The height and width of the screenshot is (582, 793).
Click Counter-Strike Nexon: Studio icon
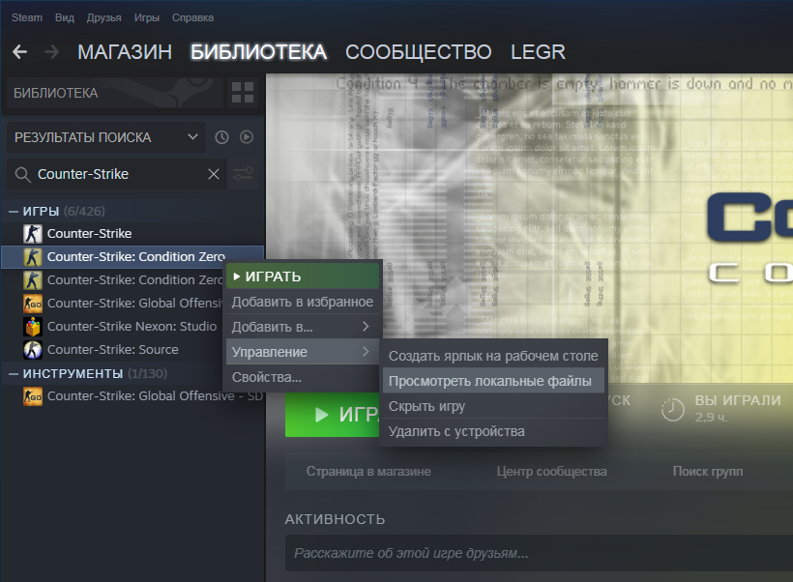[32, 327]
